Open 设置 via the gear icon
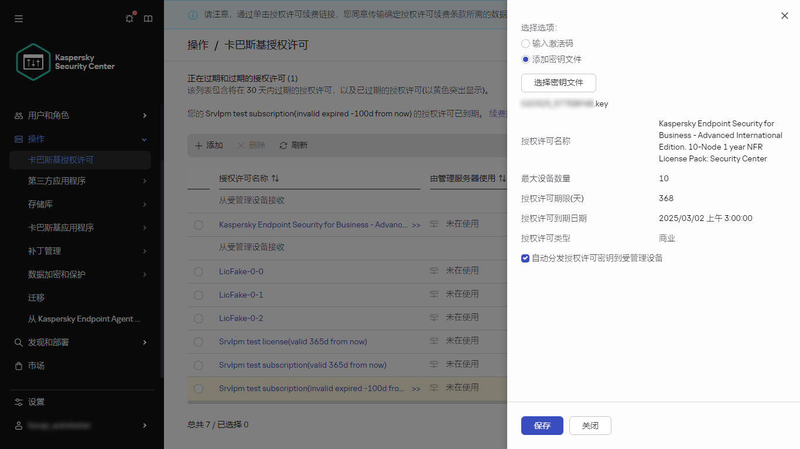This screenshot has height=449, width=800. pos(18,402)
